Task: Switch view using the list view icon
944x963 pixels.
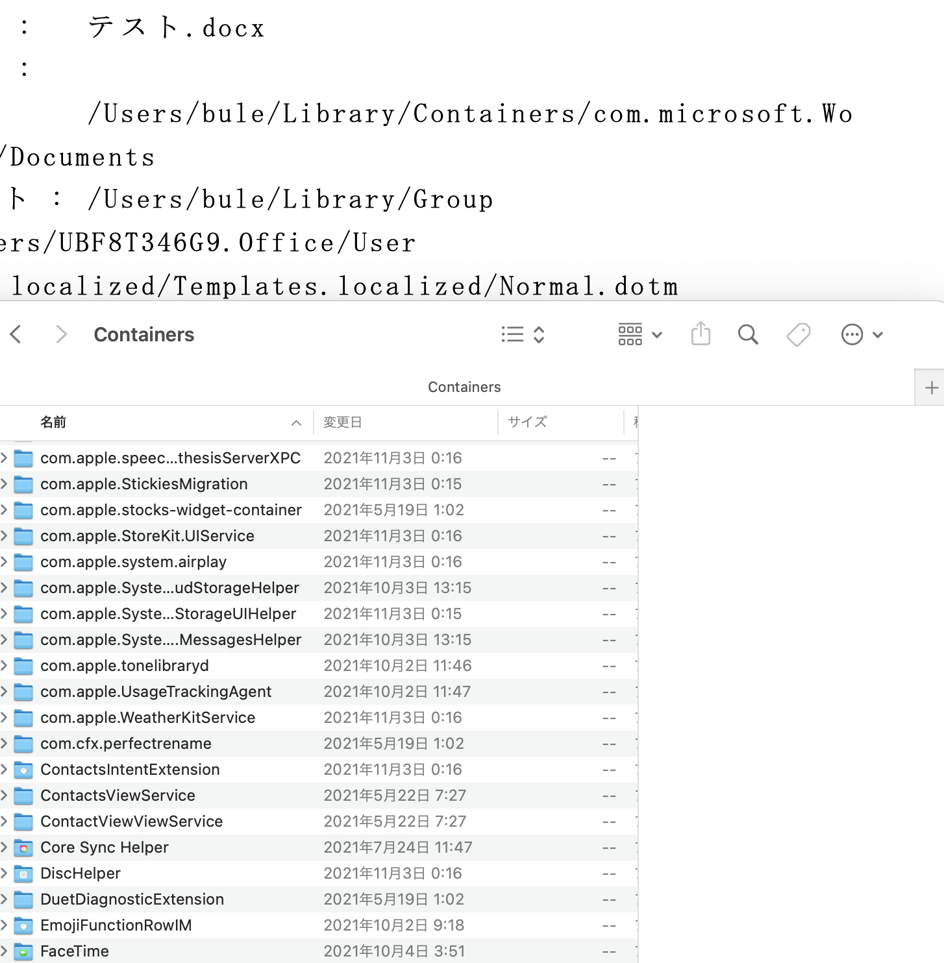Action: [512, 334]
